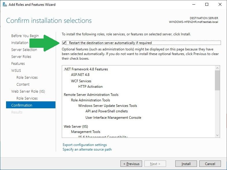Viewport: 227px width, 170px height.
Task: Go to Before You Begin step
Action: pos(25,36)
